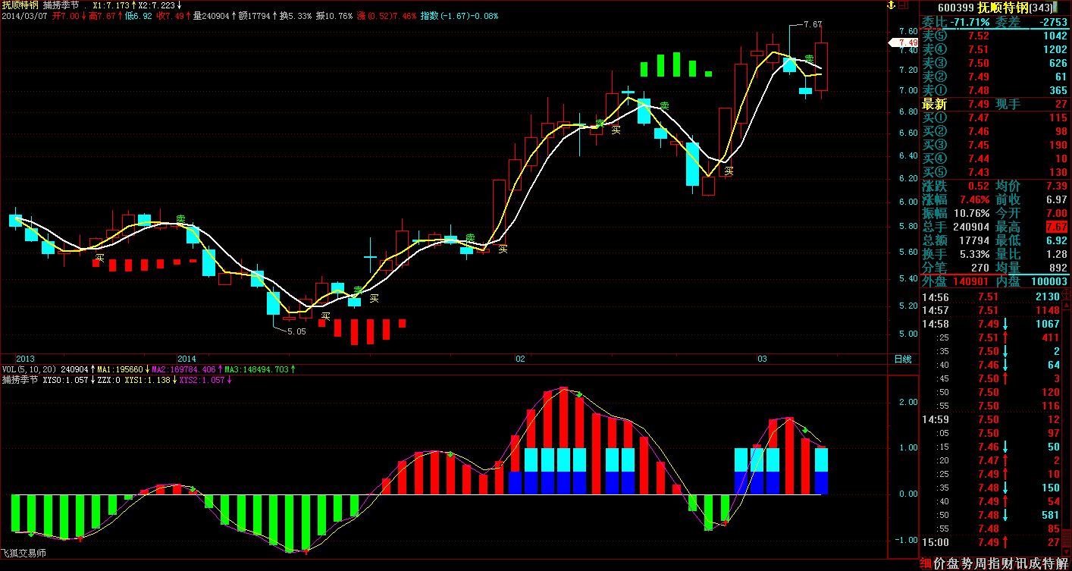Click the 买 marker right of the 5.05 low
The image size is (1072, 571).
coord(325,315)
